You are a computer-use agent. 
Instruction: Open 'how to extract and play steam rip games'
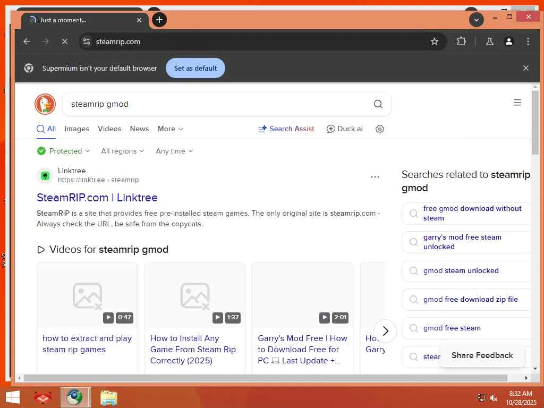click(x=87, y=344)
